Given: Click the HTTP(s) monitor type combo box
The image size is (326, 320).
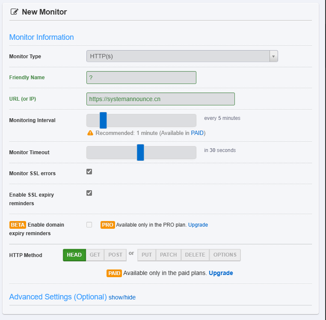Looking at the screenshot, I should click(x=182, y=56).
